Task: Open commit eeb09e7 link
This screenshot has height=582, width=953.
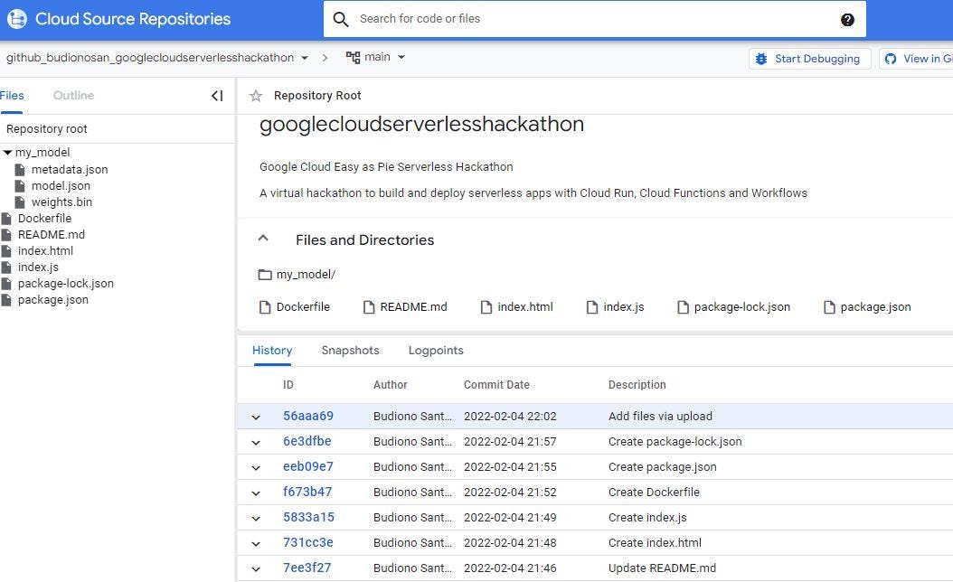Action: coord(308,467)
